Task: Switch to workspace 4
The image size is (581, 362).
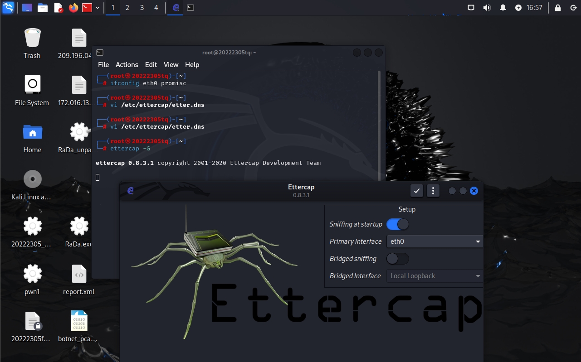Action: pyautogui.click(x=156, y=8)
